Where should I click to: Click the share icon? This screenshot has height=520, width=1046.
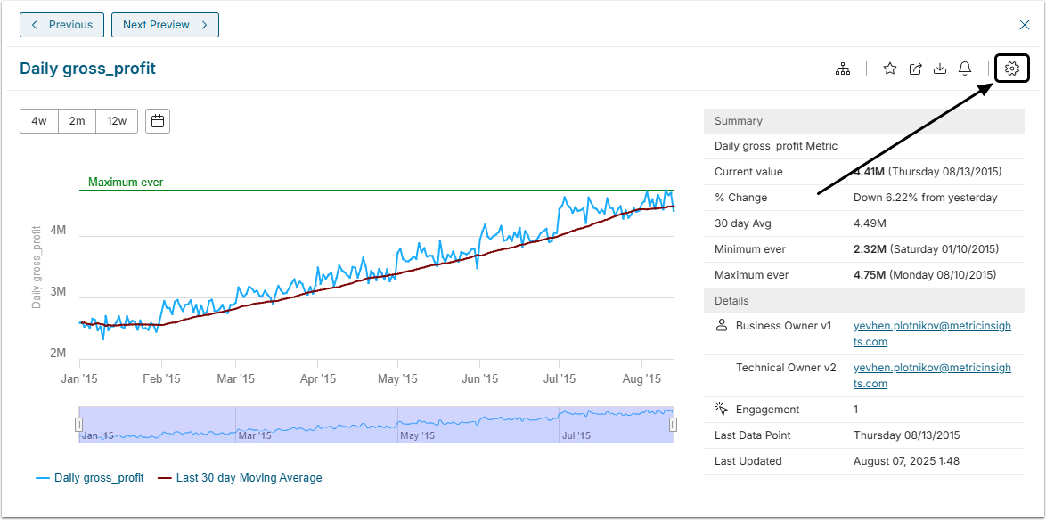click(x=915, y=69)
